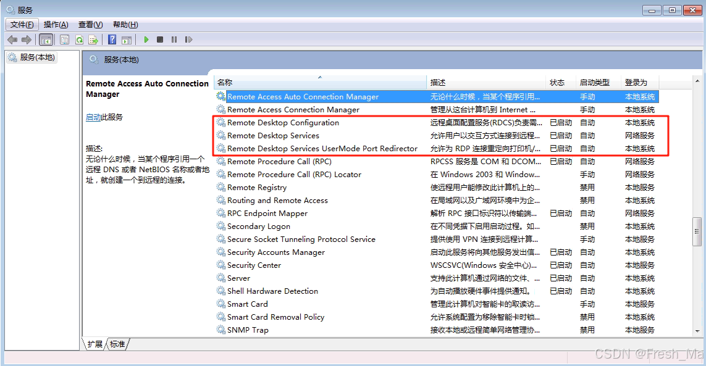Click the Refresh toolbar icon
The image size is (706, 366).
tap(79, 40)
